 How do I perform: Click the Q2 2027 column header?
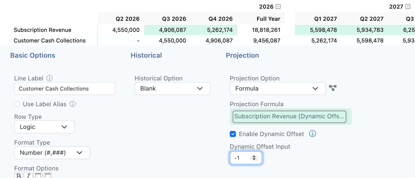[372, 19]
